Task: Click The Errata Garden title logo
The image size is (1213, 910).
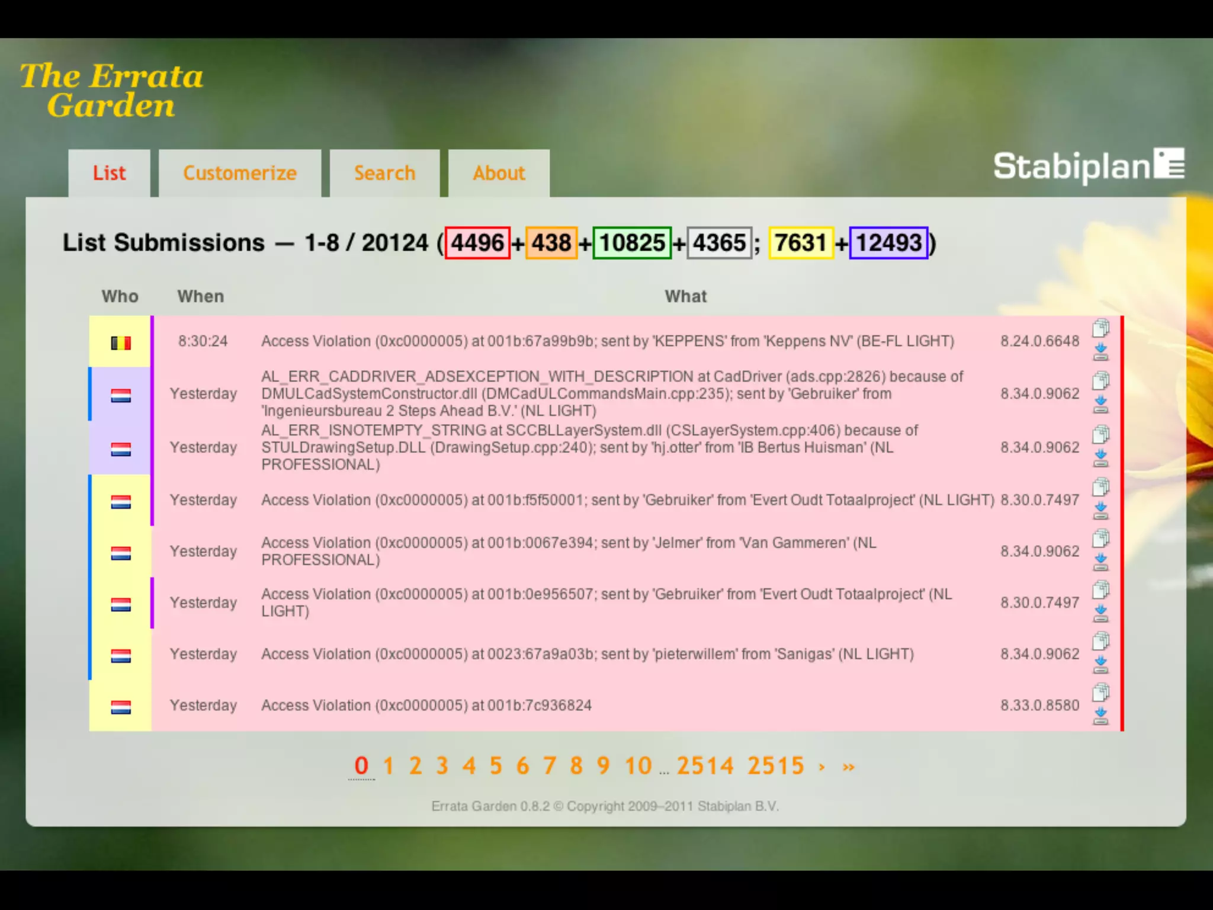Action: pyautogui.click(x=111, y=91)
